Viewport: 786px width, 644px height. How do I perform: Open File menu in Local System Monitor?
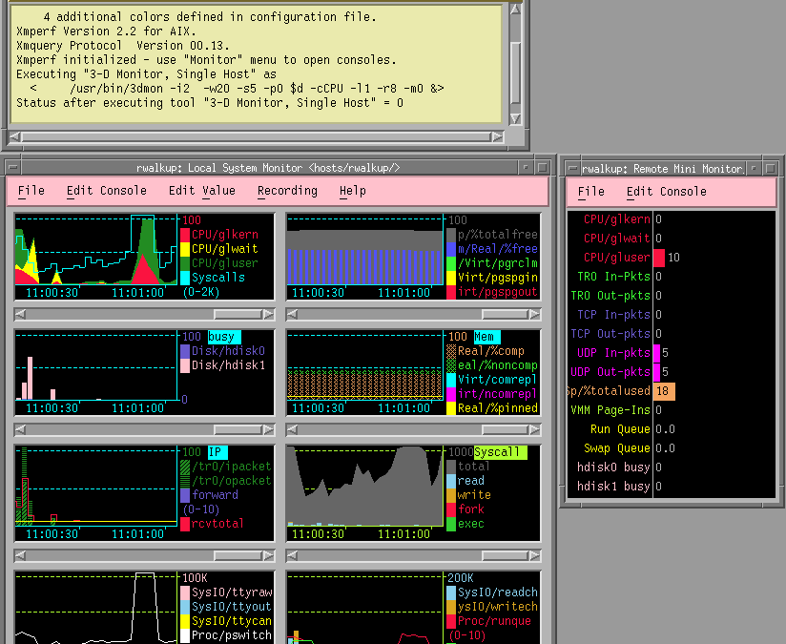[31, 191]
